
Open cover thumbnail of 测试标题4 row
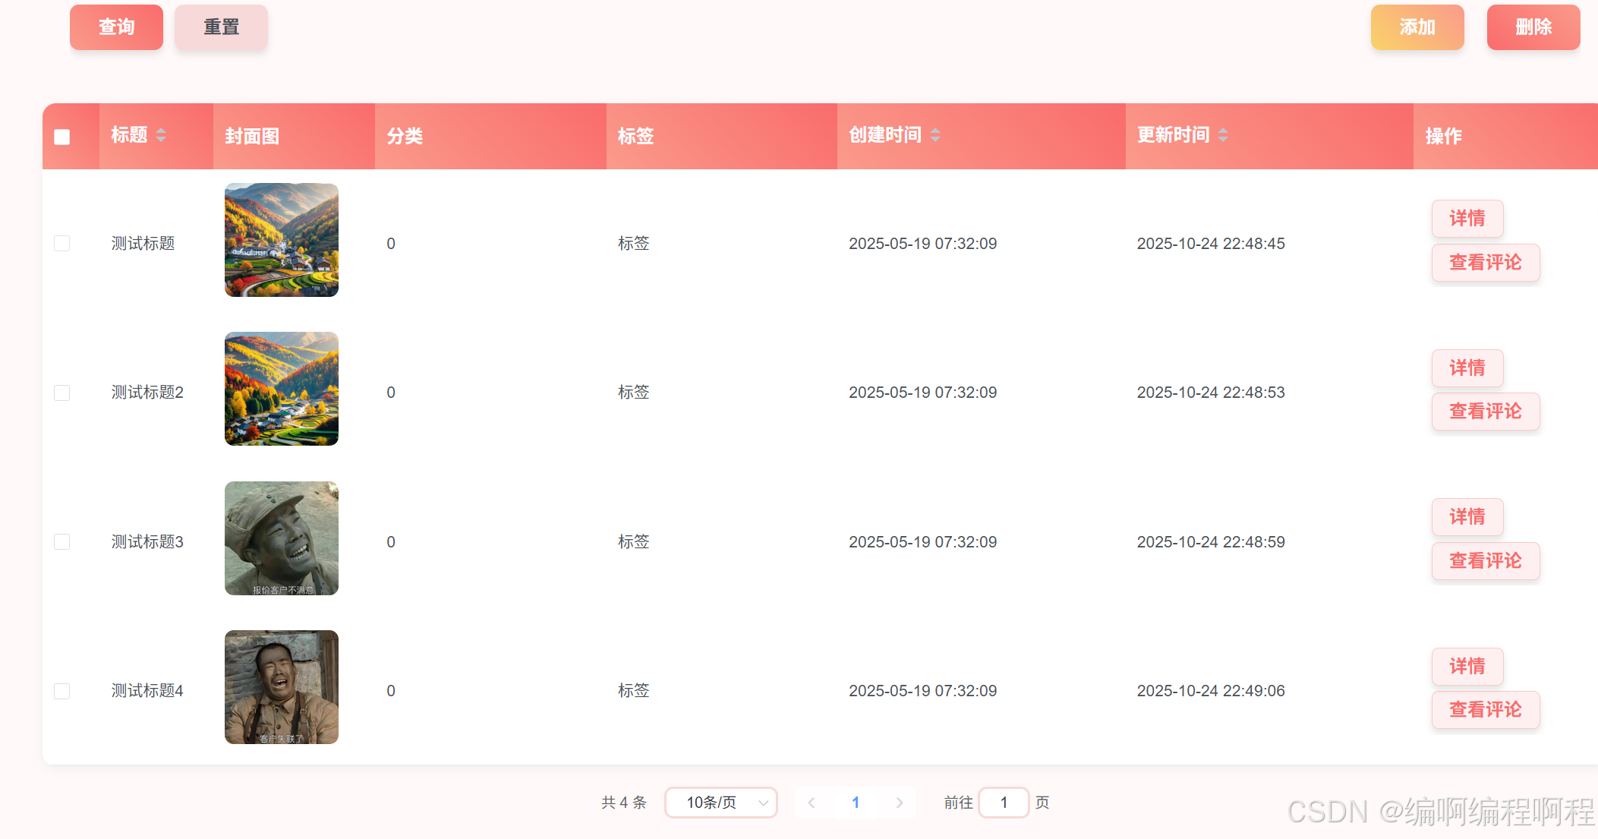coord(282,687)
